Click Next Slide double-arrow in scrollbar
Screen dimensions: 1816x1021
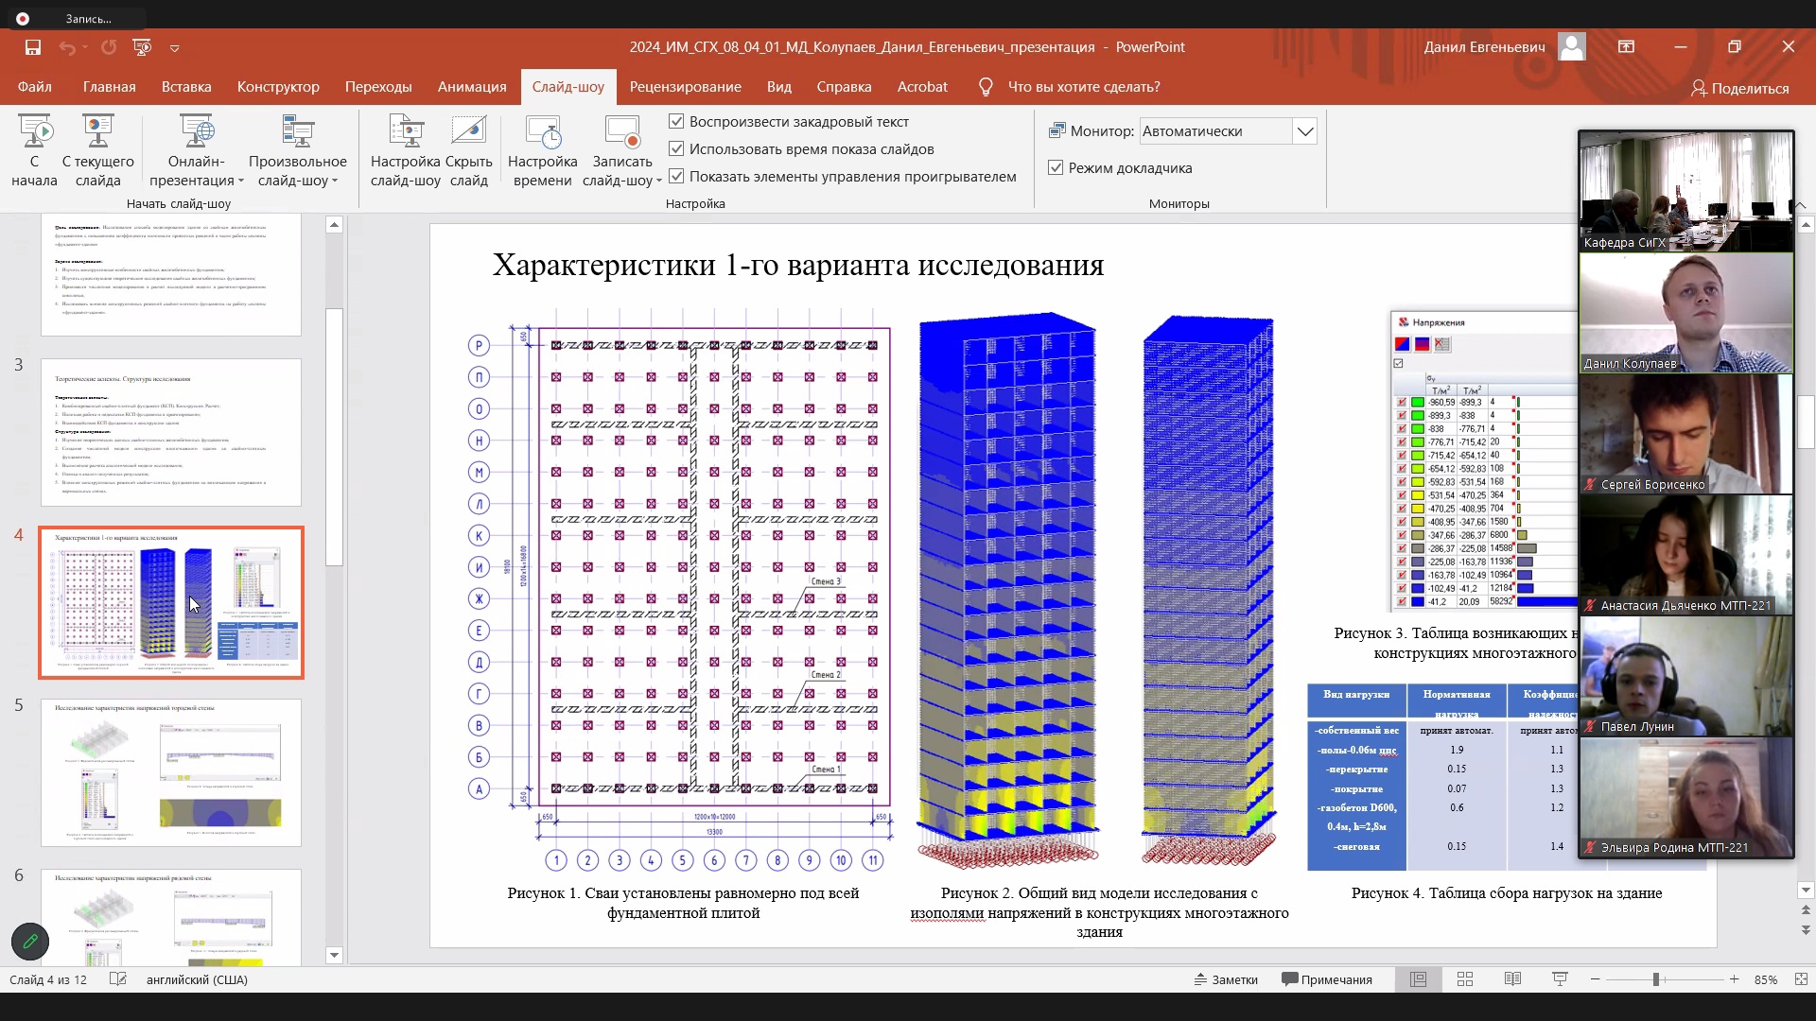click(x=1806, y=930)
